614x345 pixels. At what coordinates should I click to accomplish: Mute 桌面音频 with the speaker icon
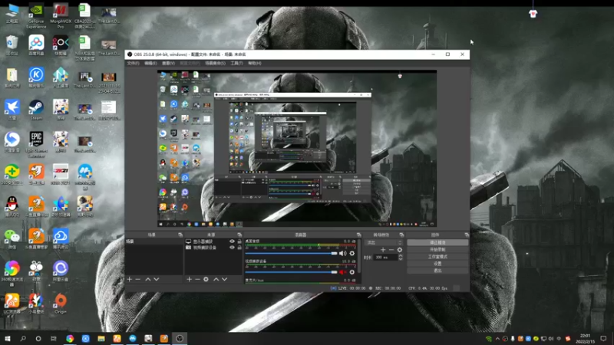pos(342,254)
